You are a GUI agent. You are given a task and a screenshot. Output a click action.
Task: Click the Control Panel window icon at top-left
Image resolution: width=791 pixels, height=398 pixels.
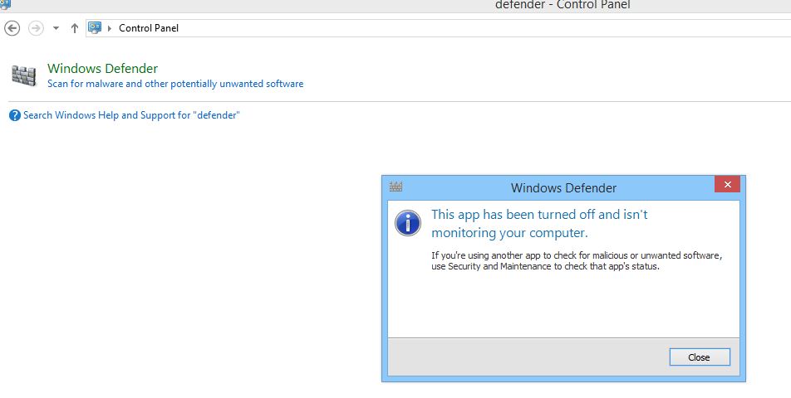5,4
